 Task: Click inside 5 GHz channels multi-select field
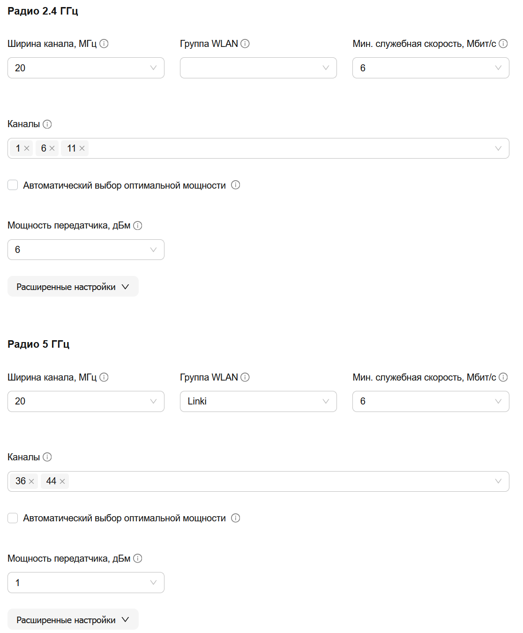coord(258,481)
